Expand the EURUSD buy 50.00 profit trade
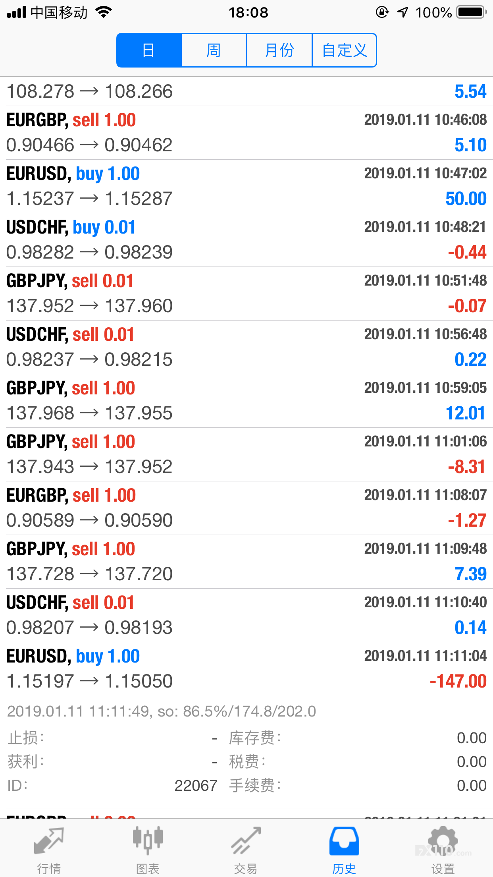The height and width of the screenshot is (877, 493). coord(246,186)
